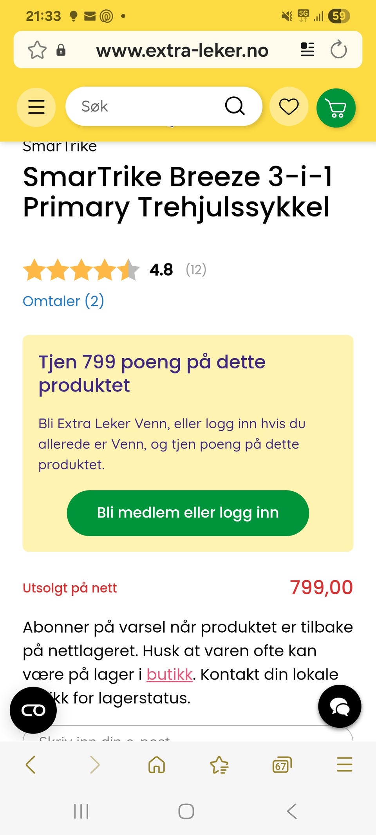
Task: Open the chat bubble widget
Action: click(340, 706)
